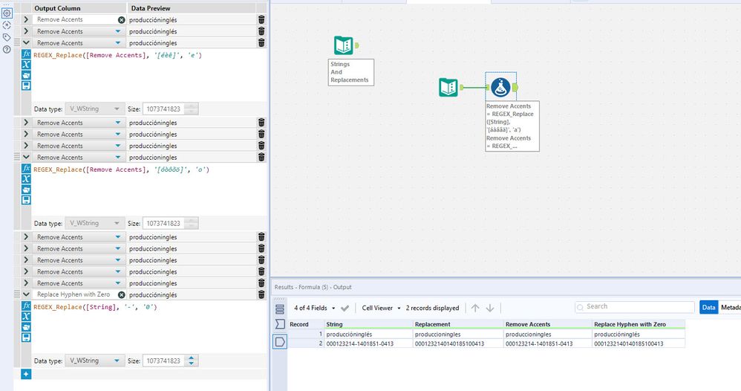This screenshot has width=741, height=391.
Task: Switch to the Data tab in Results
Action: click(708, 307)
